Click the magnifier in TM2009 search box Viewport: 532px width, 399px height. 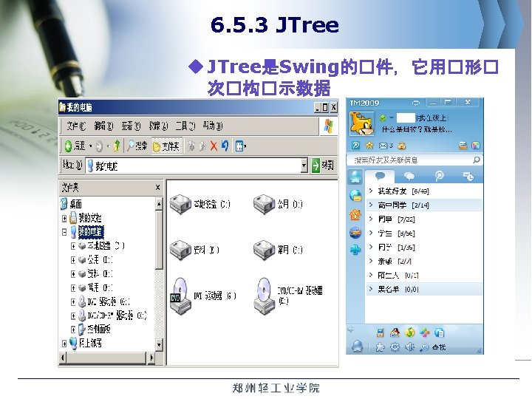(x=477, y=160)
